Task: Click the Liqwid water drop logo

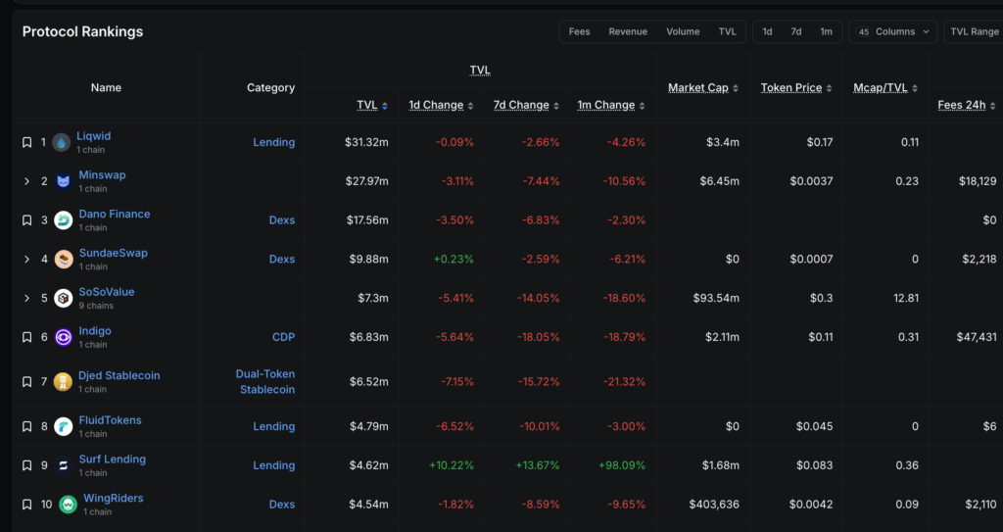Action: [62, 142]
